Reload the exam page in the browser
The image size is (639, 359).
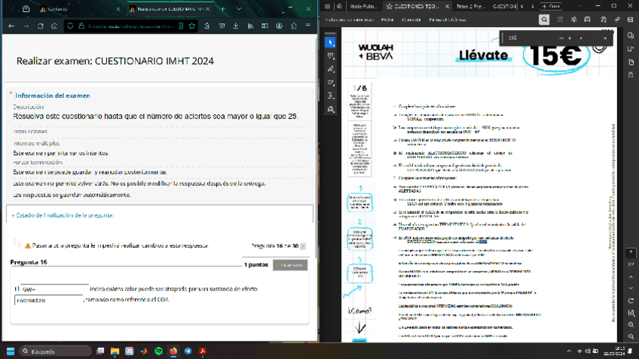[x=40, y=26]
